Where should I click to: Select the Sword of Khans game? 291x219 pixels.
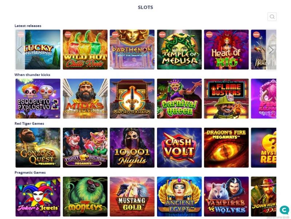(x=132, y=98)
